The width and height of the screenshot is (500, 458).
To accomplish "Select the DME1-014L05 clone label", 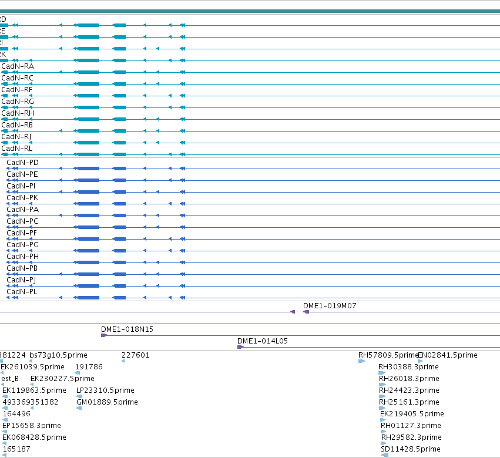I will pyautogui.click(x=263, y=341).
